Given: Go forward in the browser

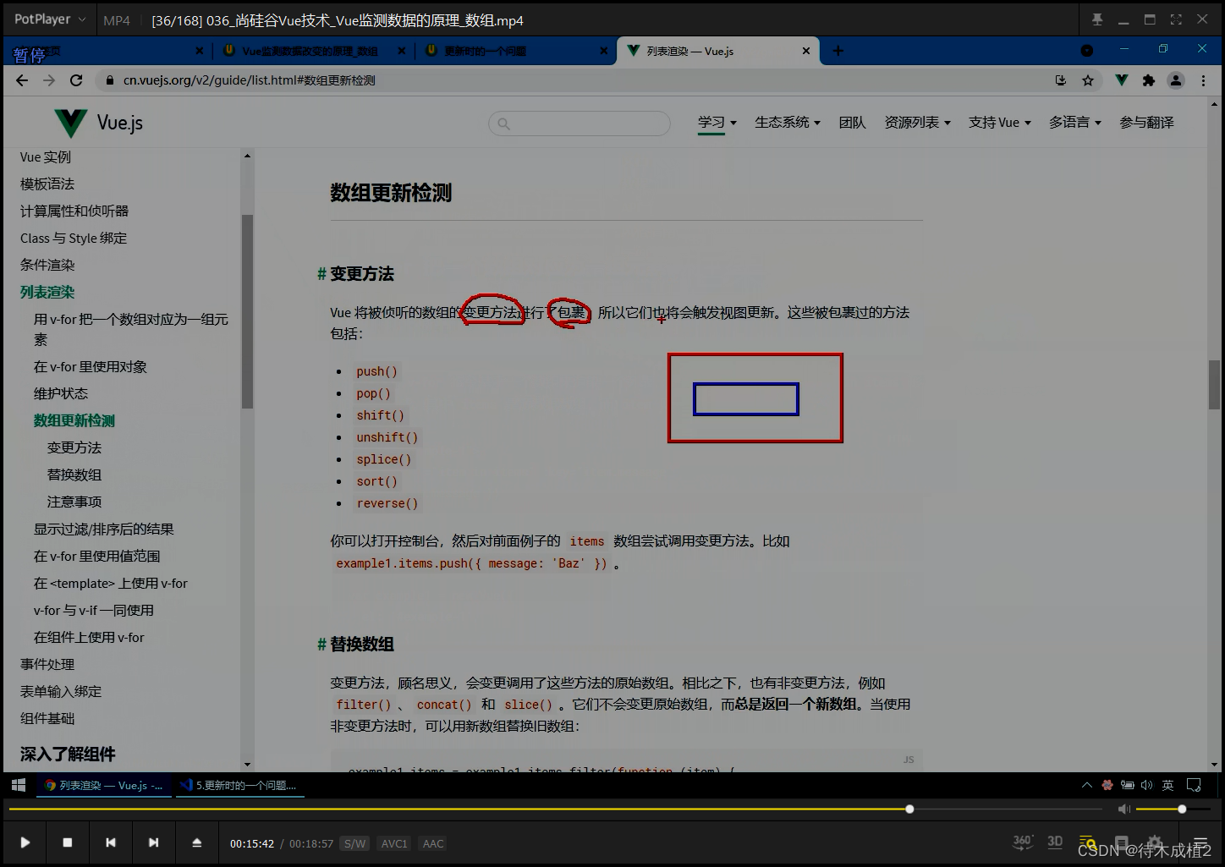Looking at the screenshot, I should (x=49, y=80).
